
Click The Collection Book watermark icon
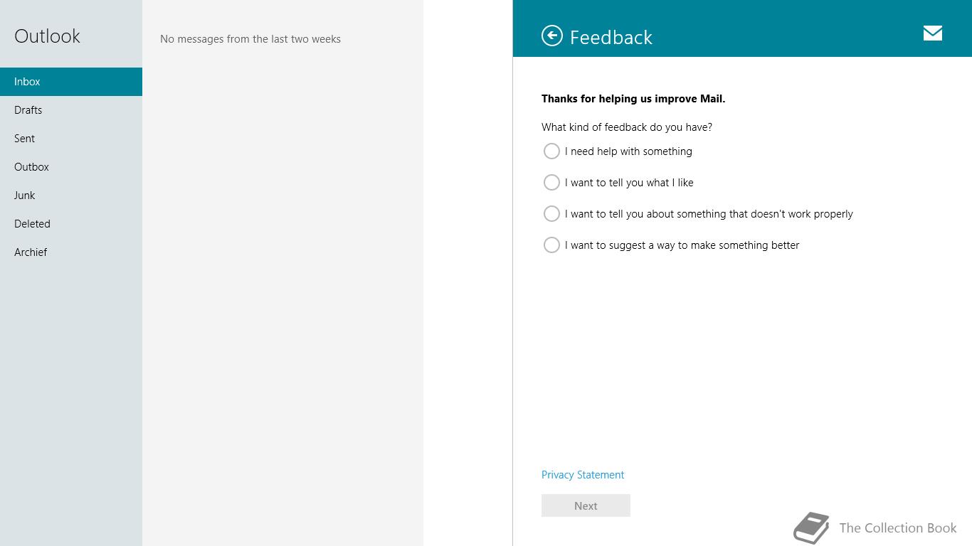(812, 528)
